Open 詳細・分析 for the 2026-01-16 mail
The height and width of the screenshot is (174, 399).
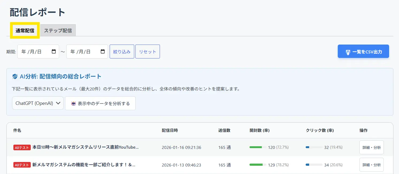coord(371,147)
